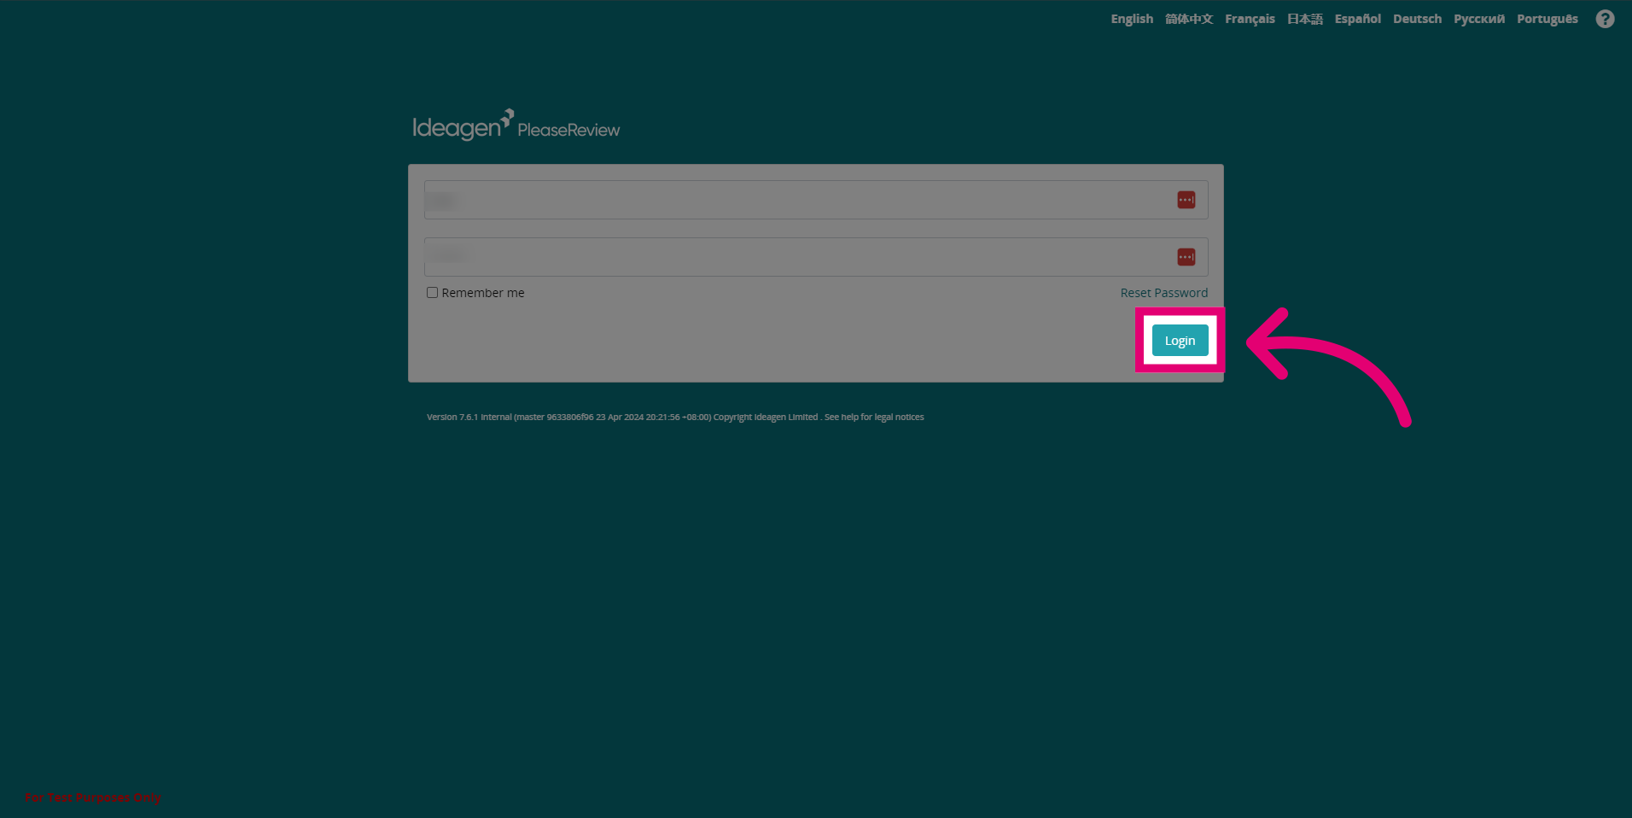This screenshot has height=818, width=1632.
Task: Open the Reset Password link
Action: click(x=1163, y=293)
